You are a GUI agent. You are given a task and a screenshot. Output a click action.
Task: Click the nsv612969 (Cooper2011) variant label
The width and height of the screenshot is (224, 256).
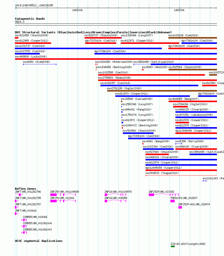click(32, 41)
